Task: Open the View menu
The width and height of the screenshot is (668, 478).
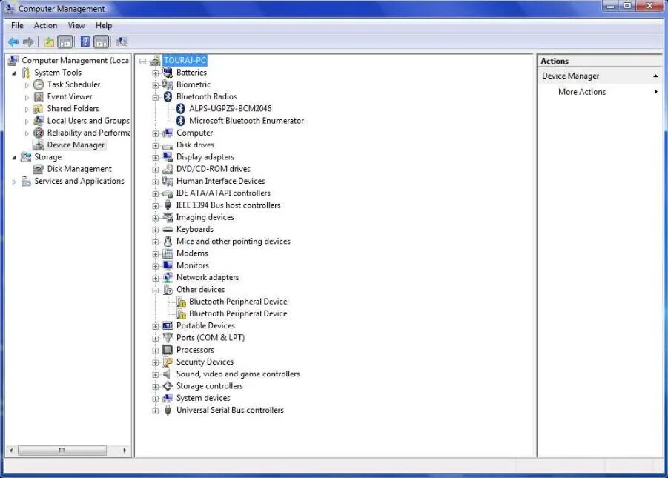Action: [x=76, y=24]
